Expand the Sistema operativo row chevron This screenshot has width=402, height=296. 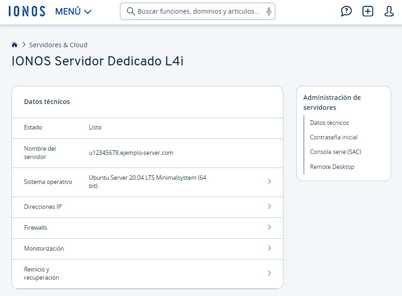coord(269,182)
